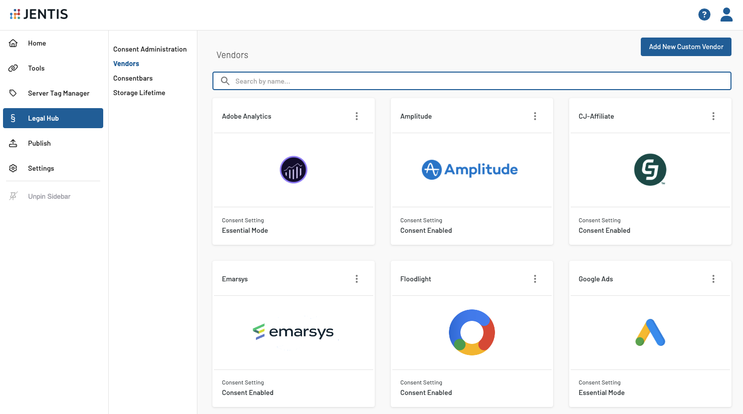This screenshot has width=743, height=414.
Task: Open the help question mark icon
Action: coord(704,15)
